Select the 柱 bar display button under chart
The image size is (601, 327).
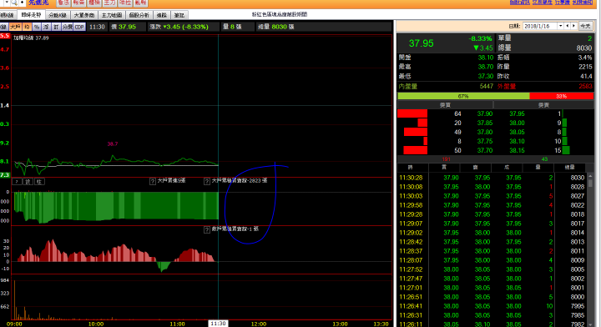tap(39, 182)
